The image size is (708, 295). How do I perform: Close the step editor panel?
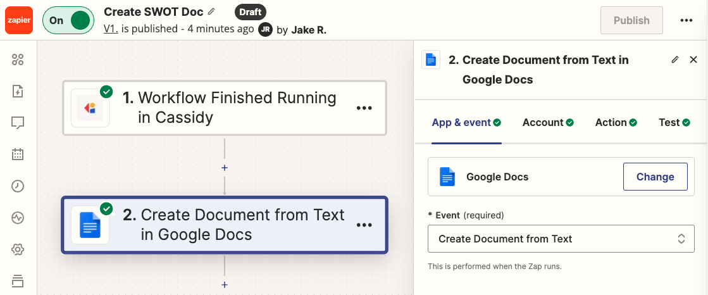(693, 60)
